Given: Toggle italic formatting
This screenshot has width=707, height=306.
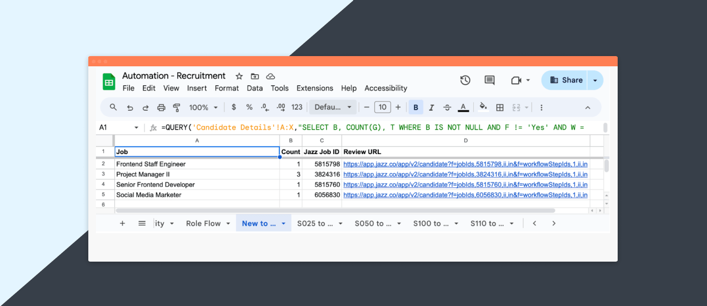Looking at the screenshot, I should [x=431, y=107].
